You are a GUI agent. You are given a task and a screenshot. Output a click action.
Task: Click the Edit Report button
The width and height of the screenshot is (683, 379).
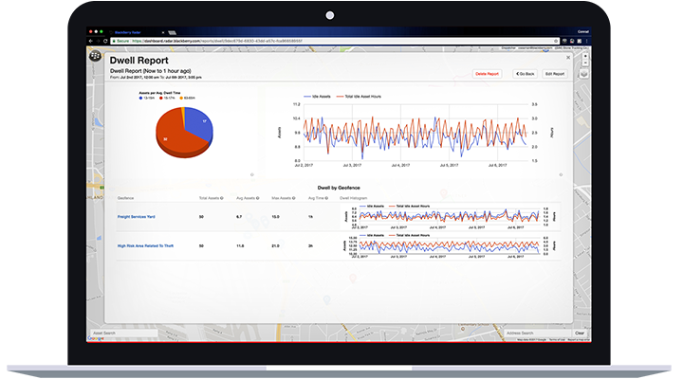click(555, 73)
